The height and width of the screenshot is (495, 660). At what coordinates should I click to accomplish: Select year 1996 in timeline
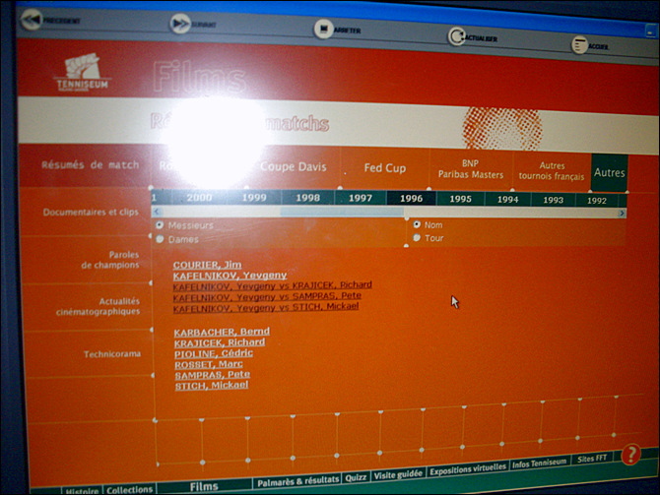411,199
